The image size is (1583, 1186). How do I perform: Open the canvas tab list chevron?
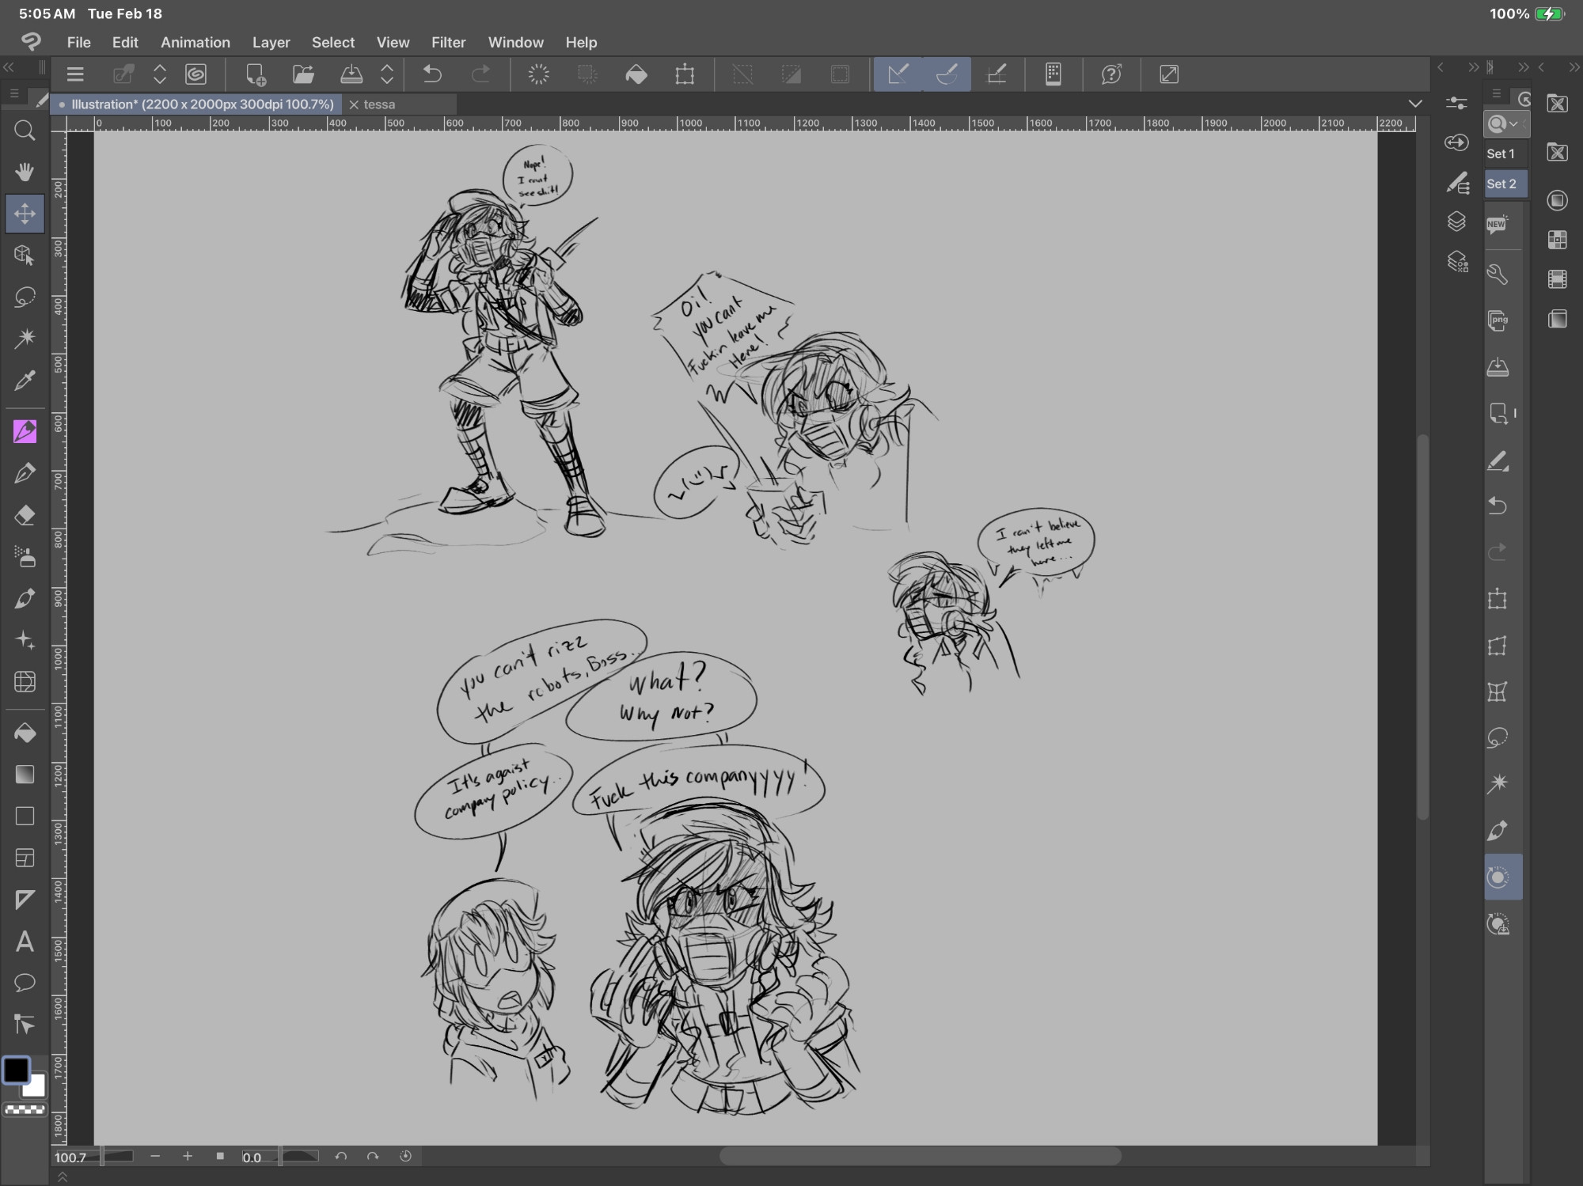[x=1415, y=104]
